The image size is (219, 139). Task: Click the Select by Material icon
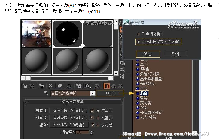(123, 70)
